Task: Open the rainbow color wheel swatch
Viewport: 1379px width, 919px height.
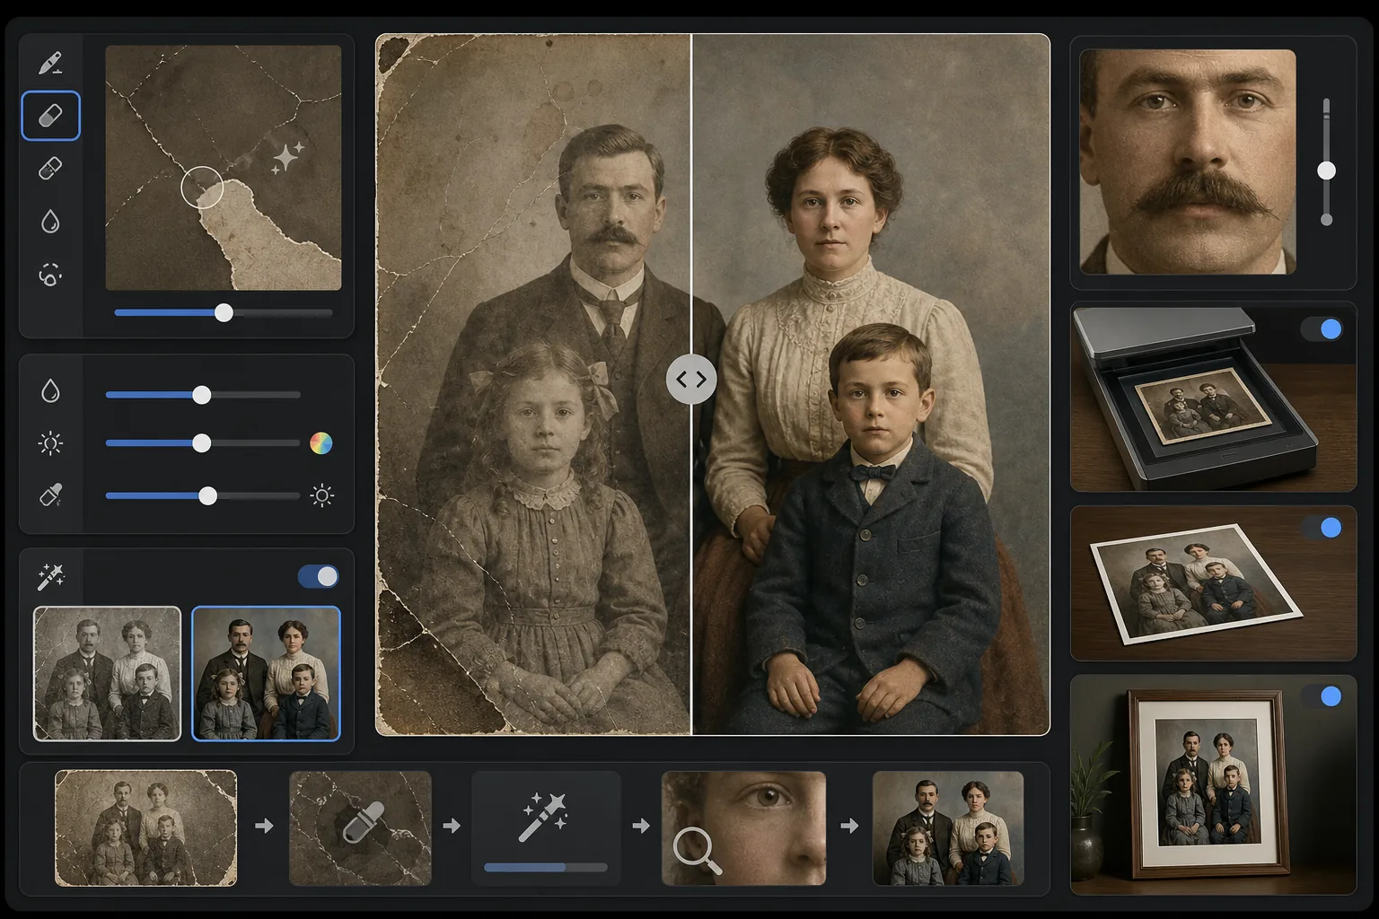Action: [x=321, y=443]
